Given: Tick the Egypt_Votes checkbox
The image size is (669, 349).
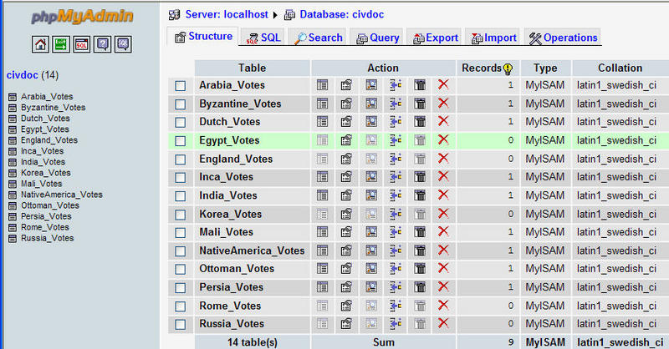Looking at the screenshot, I should 180,140.
